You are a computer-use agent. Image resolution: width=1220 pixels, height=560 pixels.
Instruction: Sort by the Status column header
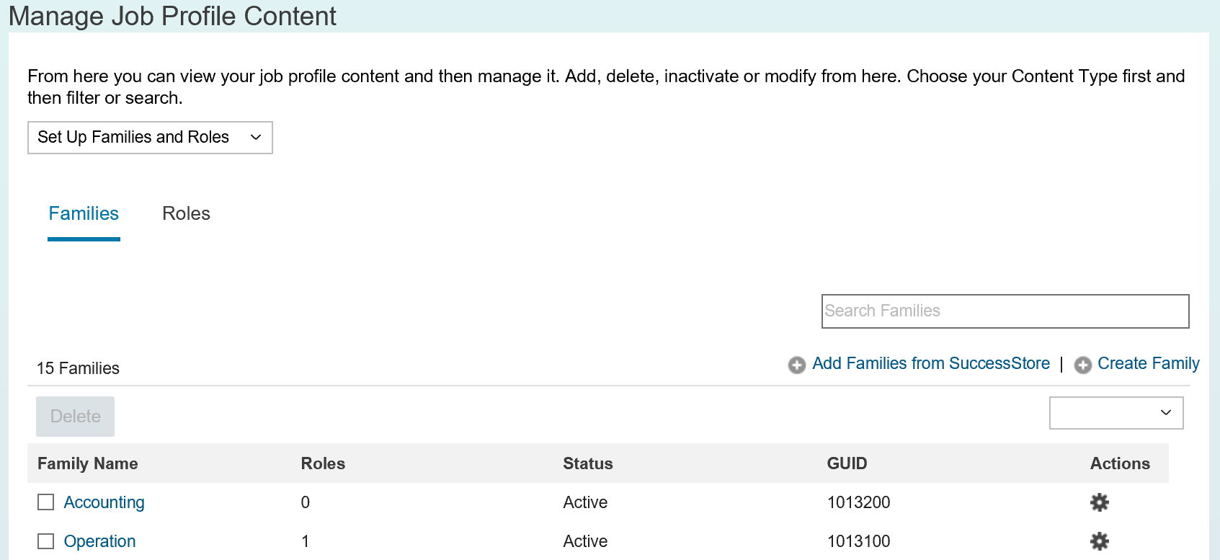pos(587,463)
